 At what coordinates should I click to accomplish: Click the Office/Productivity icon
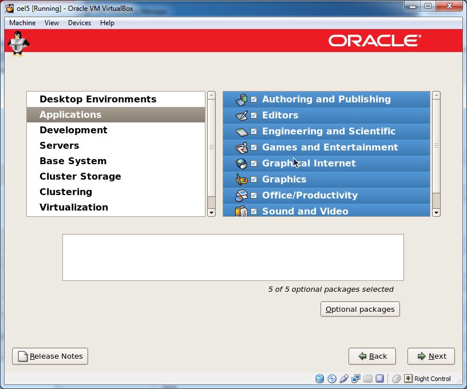pos(242,196)
